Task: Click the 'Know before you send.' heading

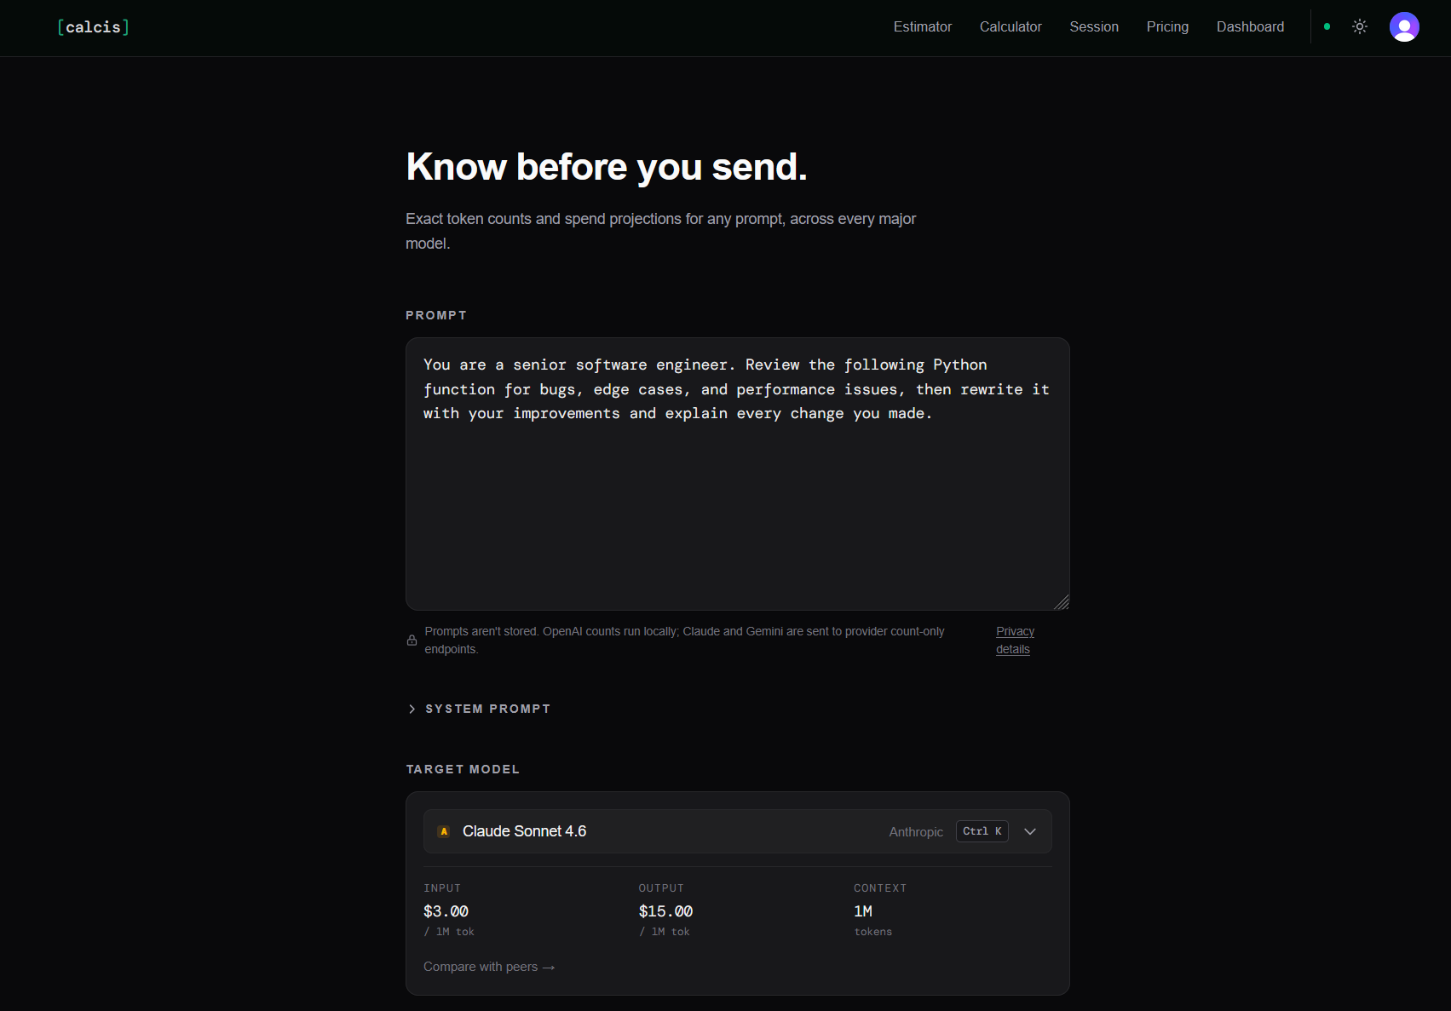Action: click(x=607, y=167)
